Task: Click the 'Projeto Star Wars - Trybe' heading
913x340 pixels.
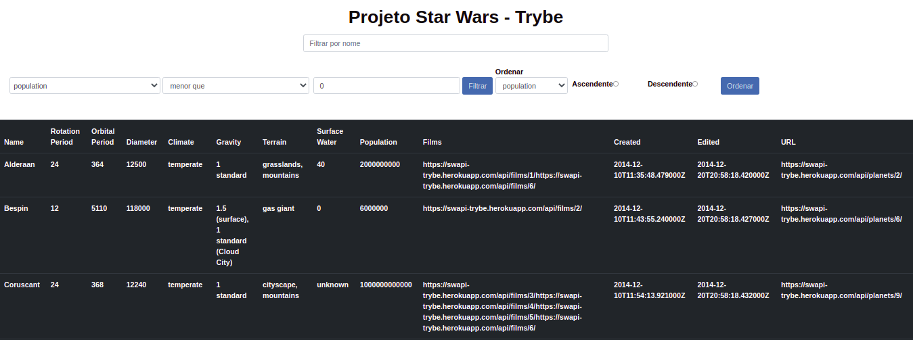Action: click(456, 17)
